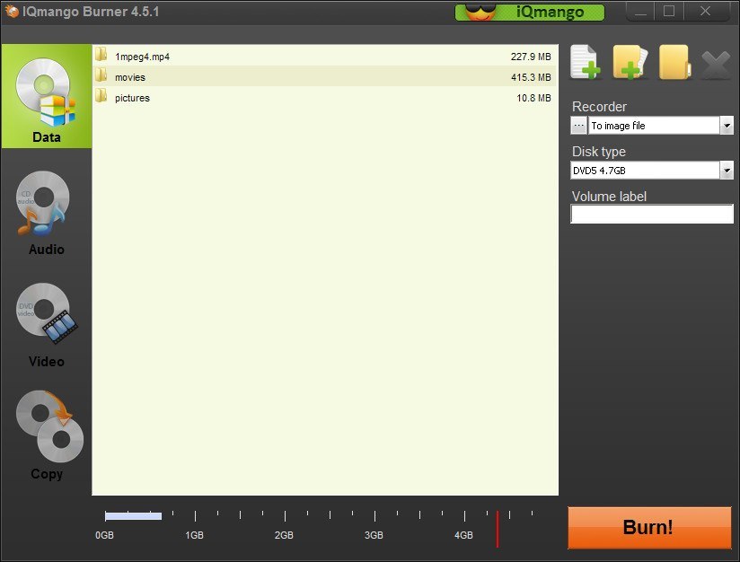Click the DVD5 4.7GB disk type field
Viewport: 740px width, 562px height.
[x=645, y=171]
